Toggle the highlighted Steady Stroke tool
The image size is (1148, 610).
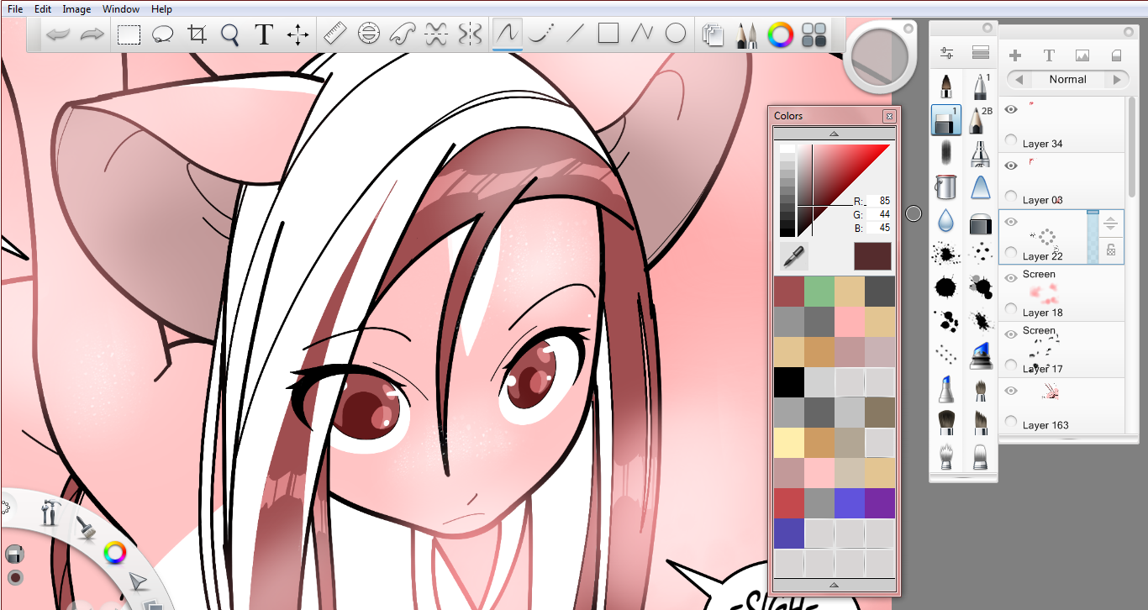(507, 34)
